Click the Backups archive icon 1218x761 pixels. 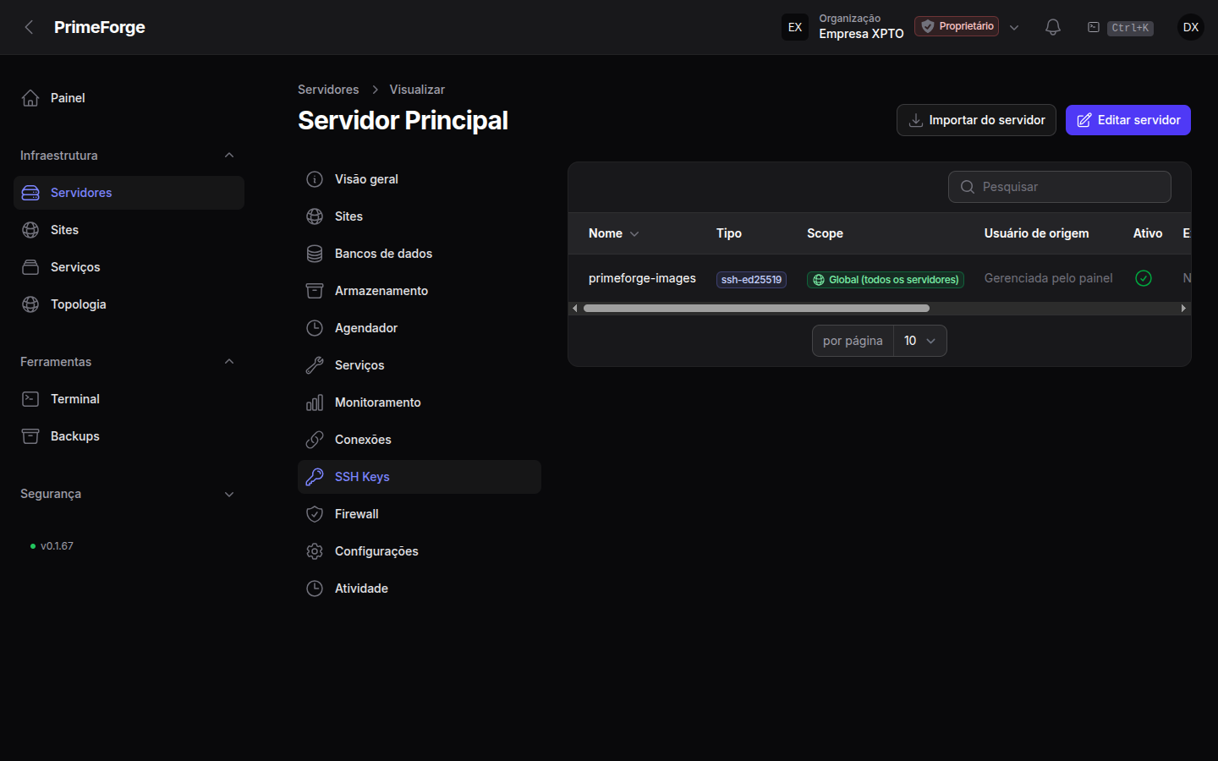[x=30, y=436]
